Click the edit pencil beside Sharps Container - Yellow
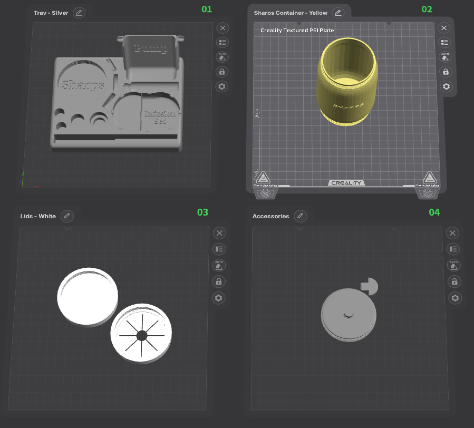Screen dimensions: 474x428 (x=338, y=13)
